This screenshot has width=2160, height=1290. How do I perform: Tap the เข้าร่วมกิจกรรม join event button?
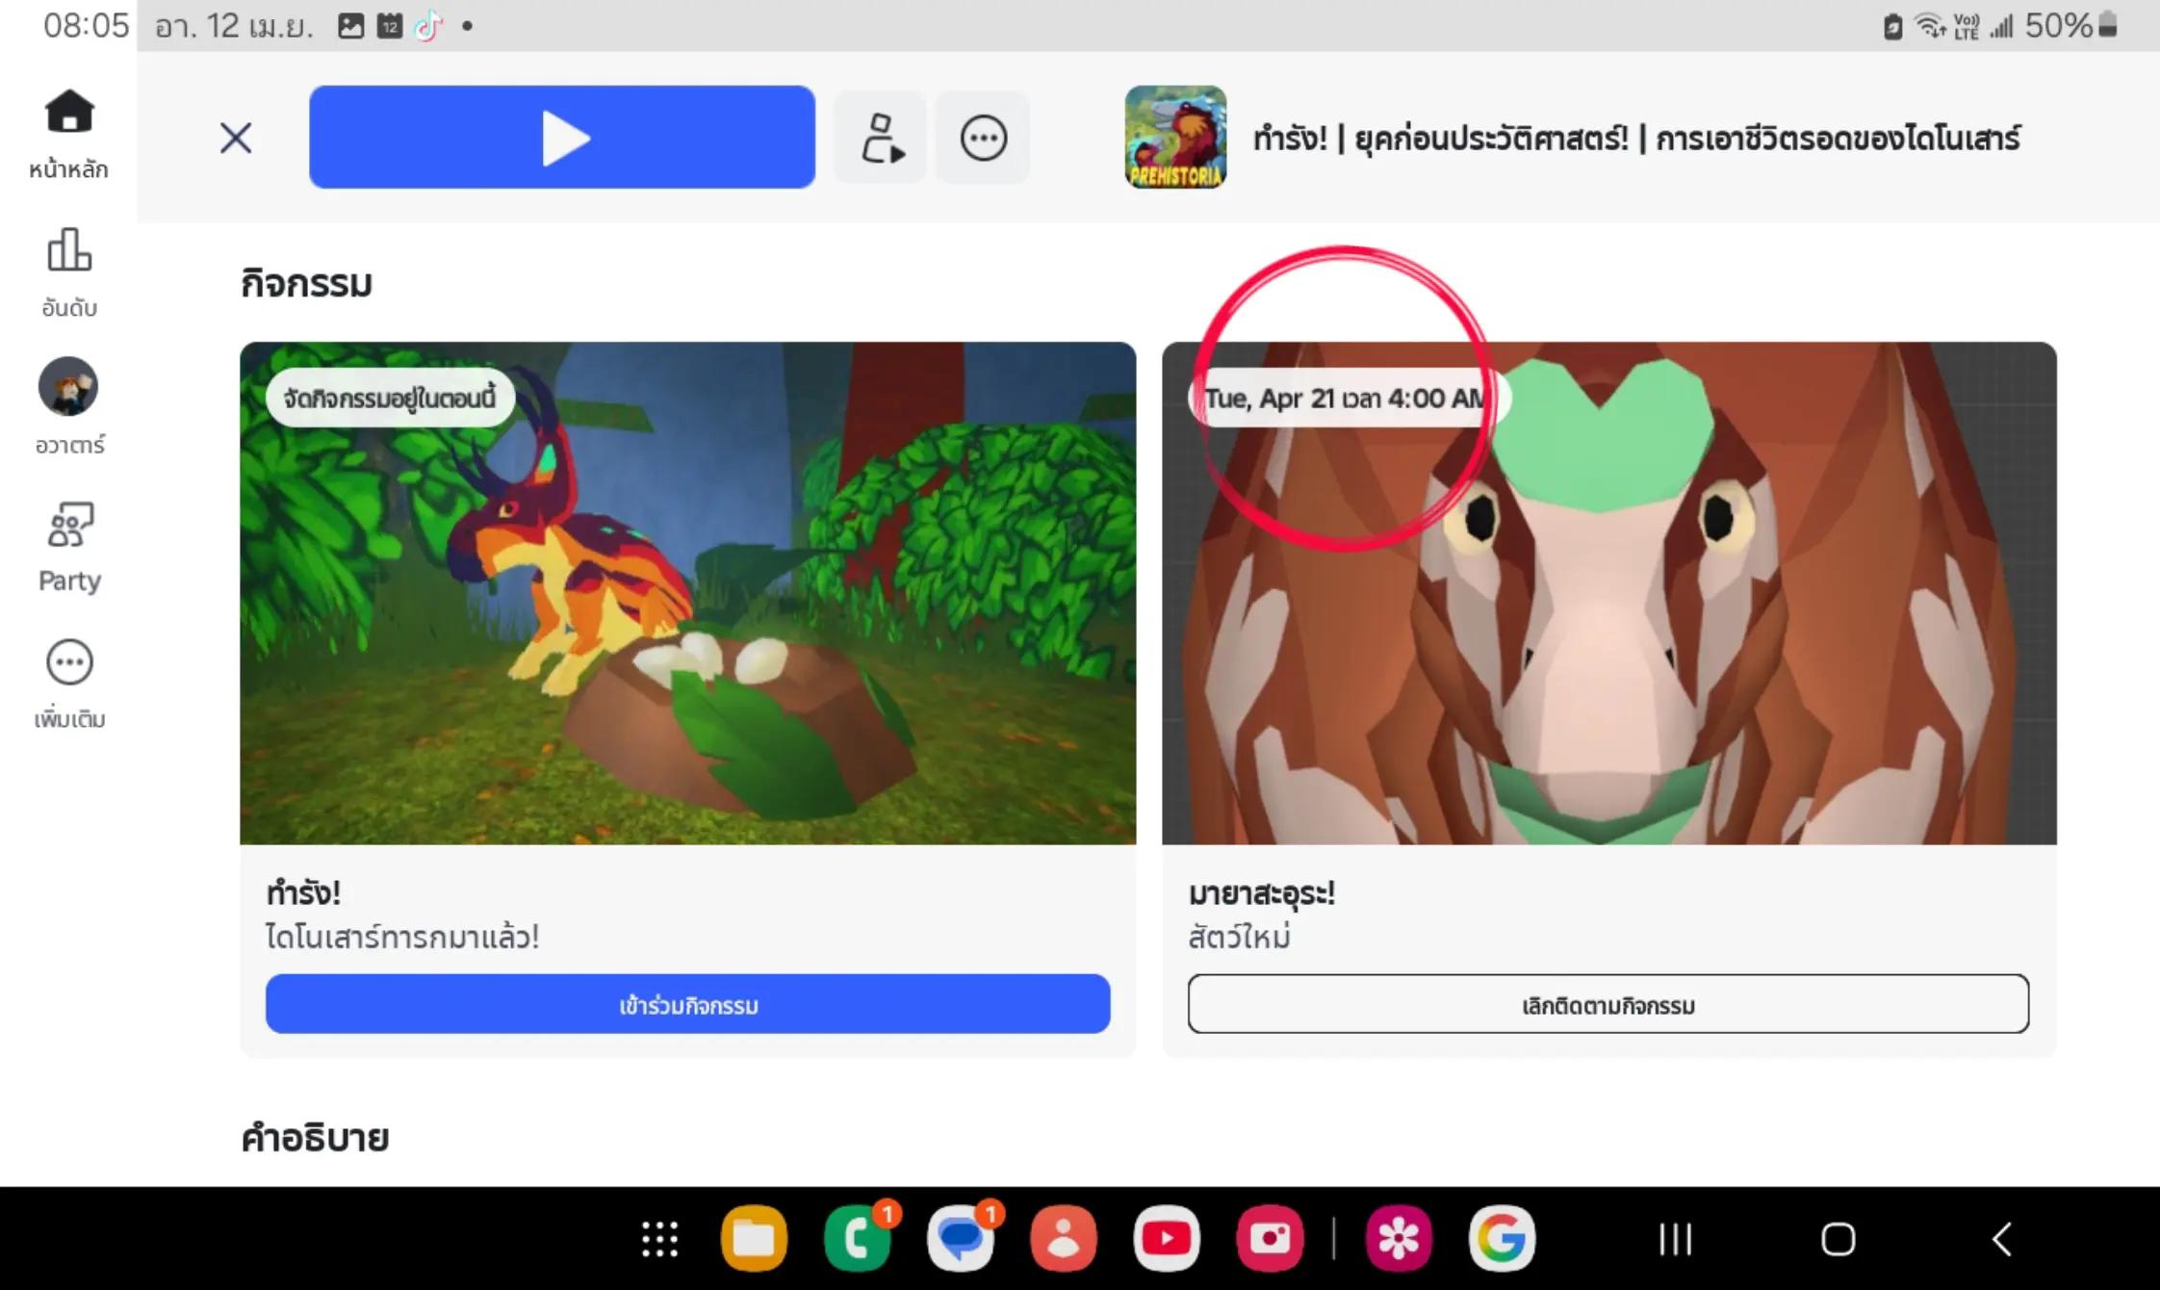click(688, 1004)
